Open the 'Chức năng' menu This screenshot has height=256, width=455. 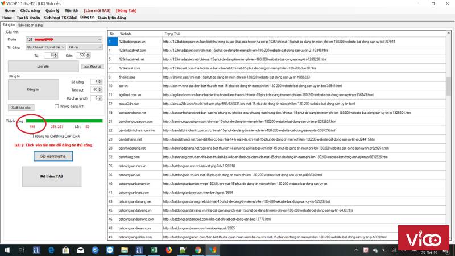[30, 10]
